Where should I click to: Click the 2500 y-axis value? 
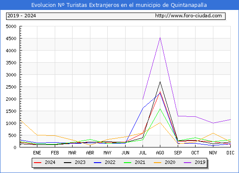pos(11,87)
